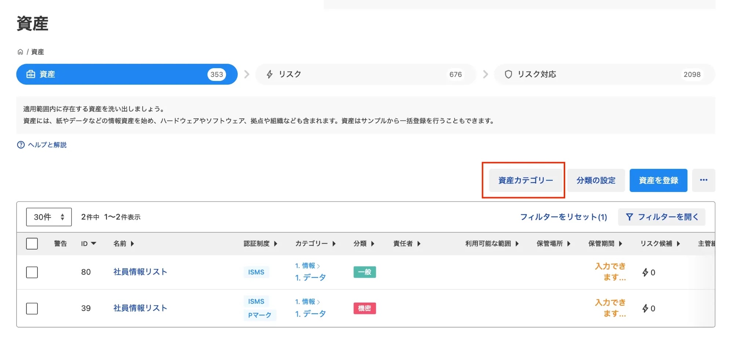Sort by リスク候補 column header
This screenshot has height=355, width=734.
point(661,244)
